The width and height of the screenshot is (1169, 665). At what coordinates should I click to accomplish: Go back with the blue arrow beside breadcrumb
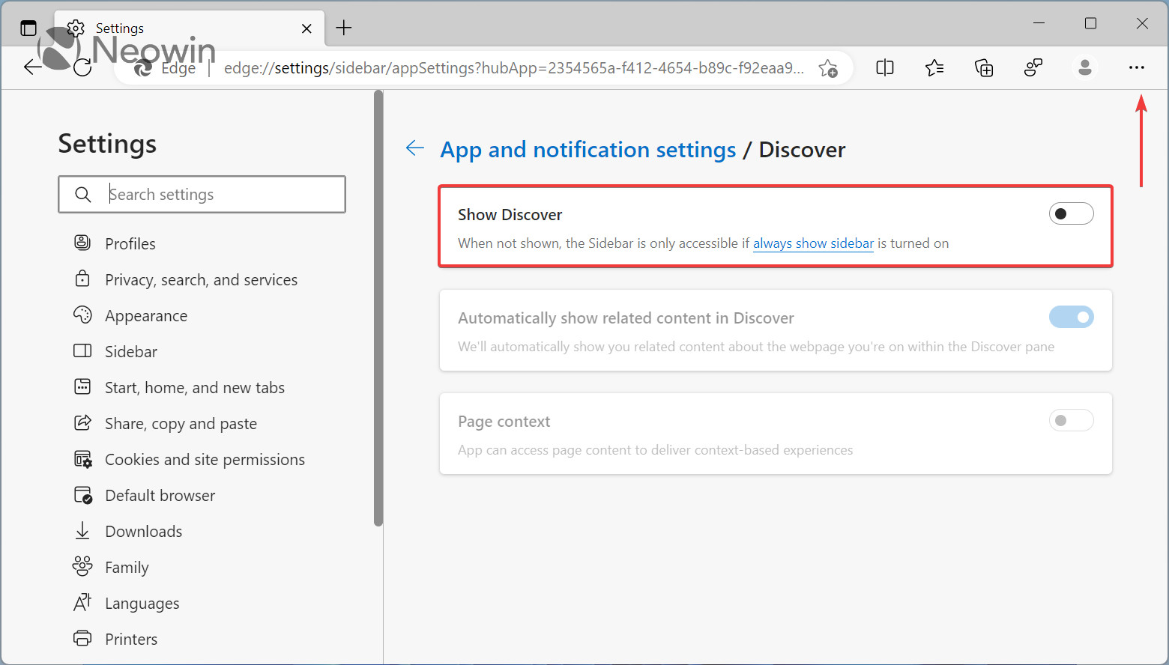[x=415, y=148]
